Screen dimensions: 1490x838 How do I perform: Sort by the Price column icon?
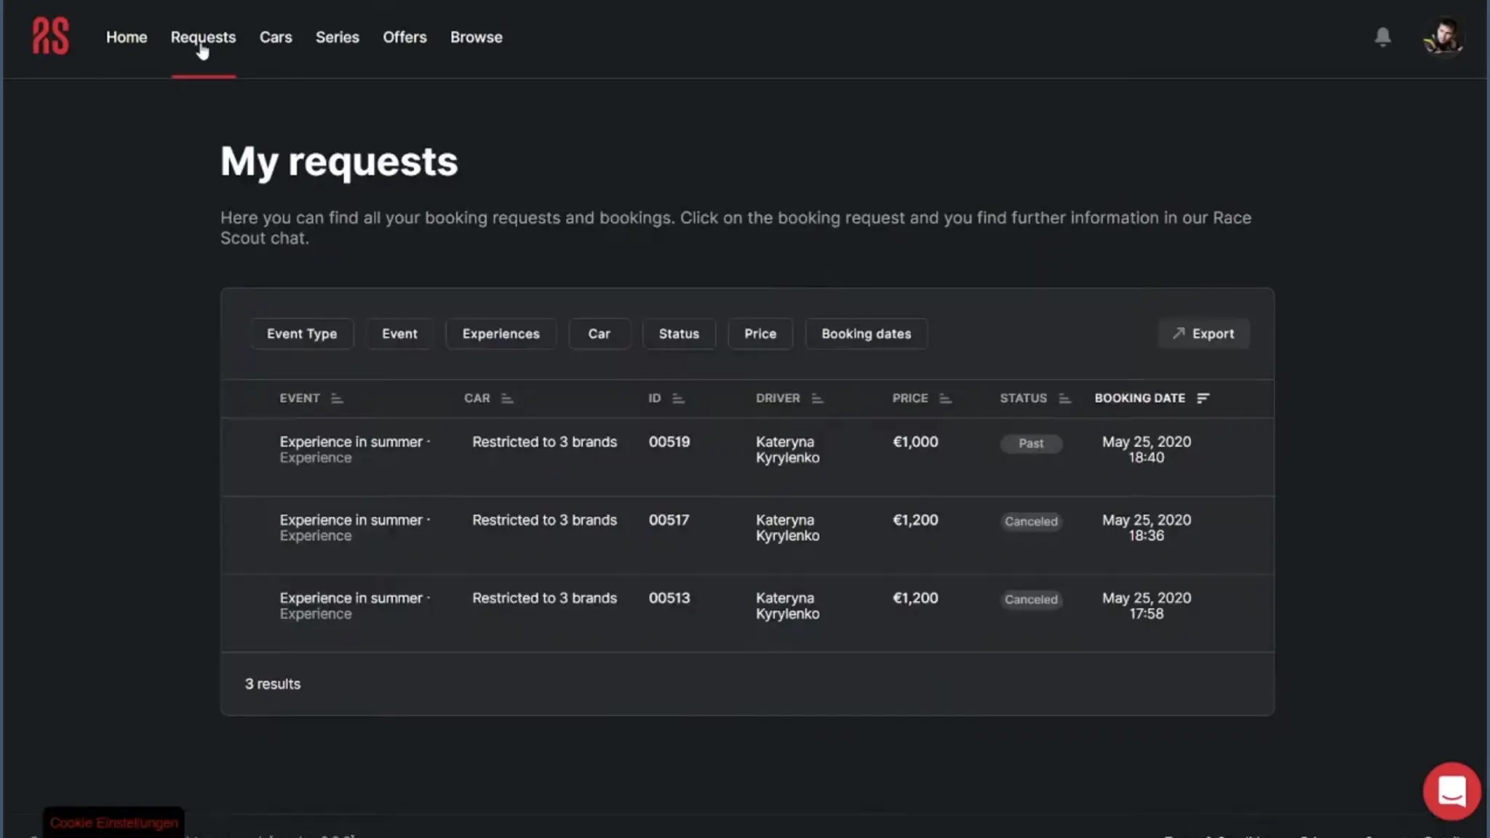[945, 398]
